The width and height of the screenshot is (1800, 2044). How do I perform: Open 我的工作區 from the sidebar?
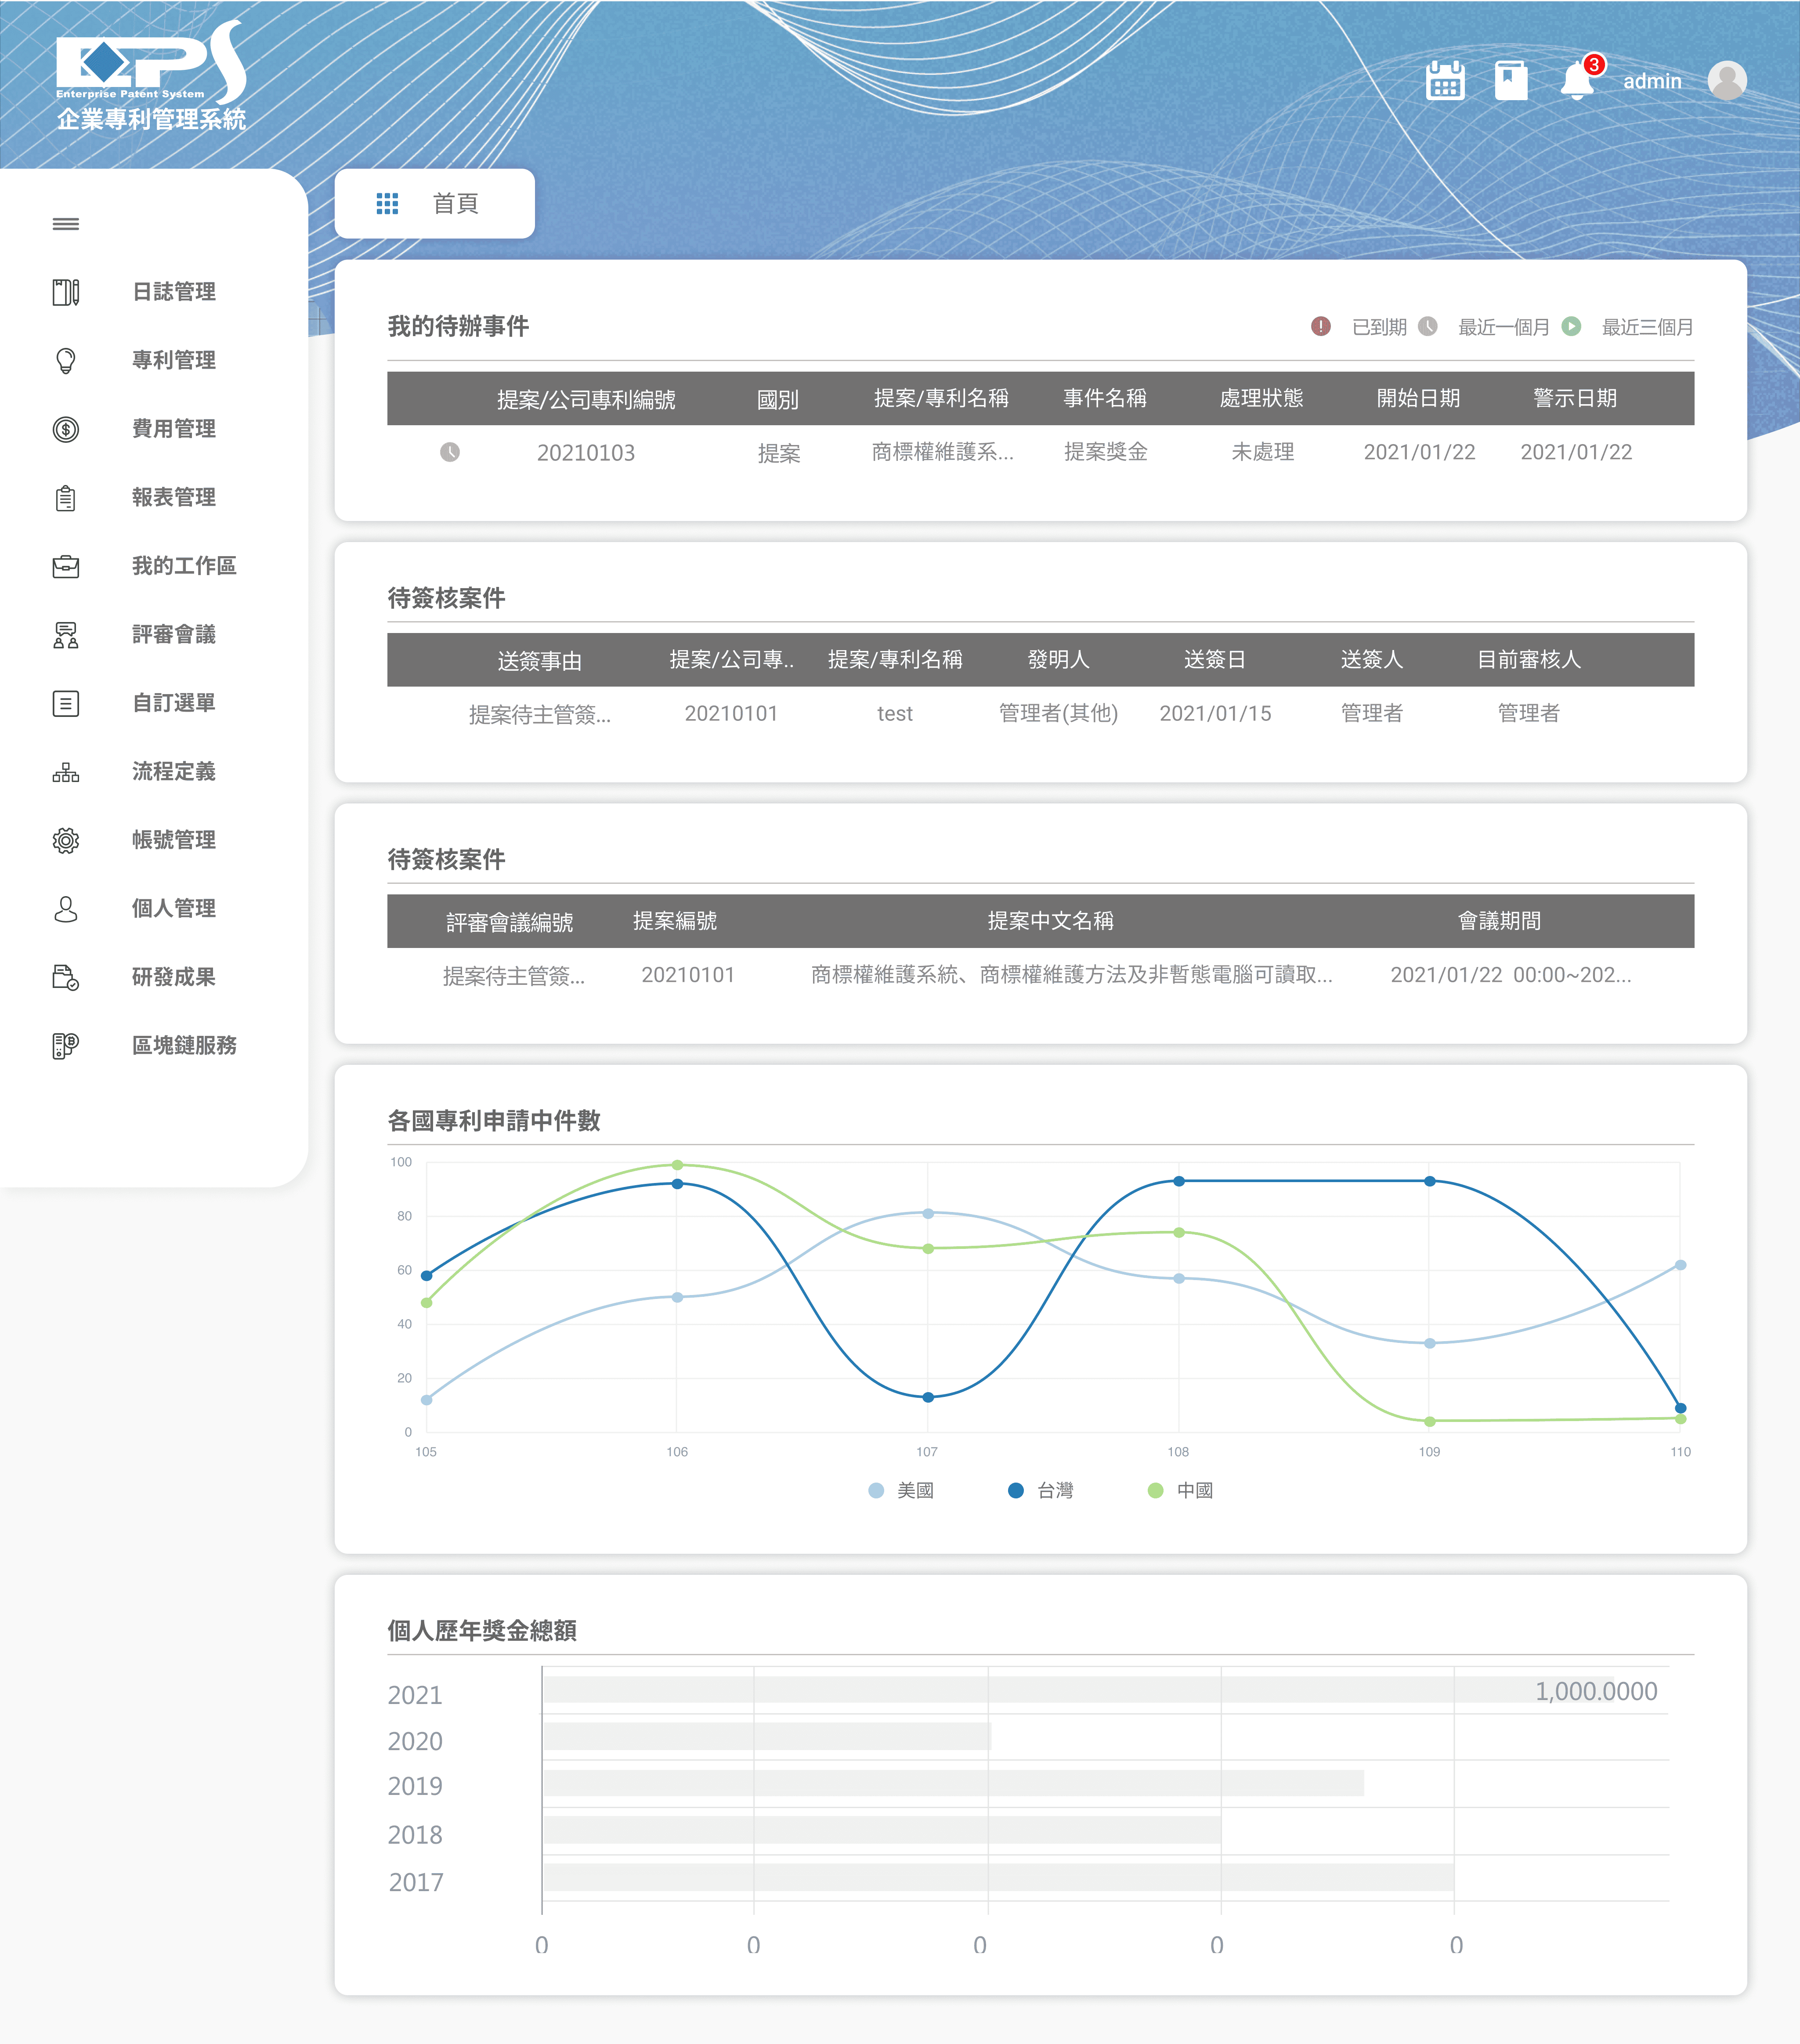184,566
